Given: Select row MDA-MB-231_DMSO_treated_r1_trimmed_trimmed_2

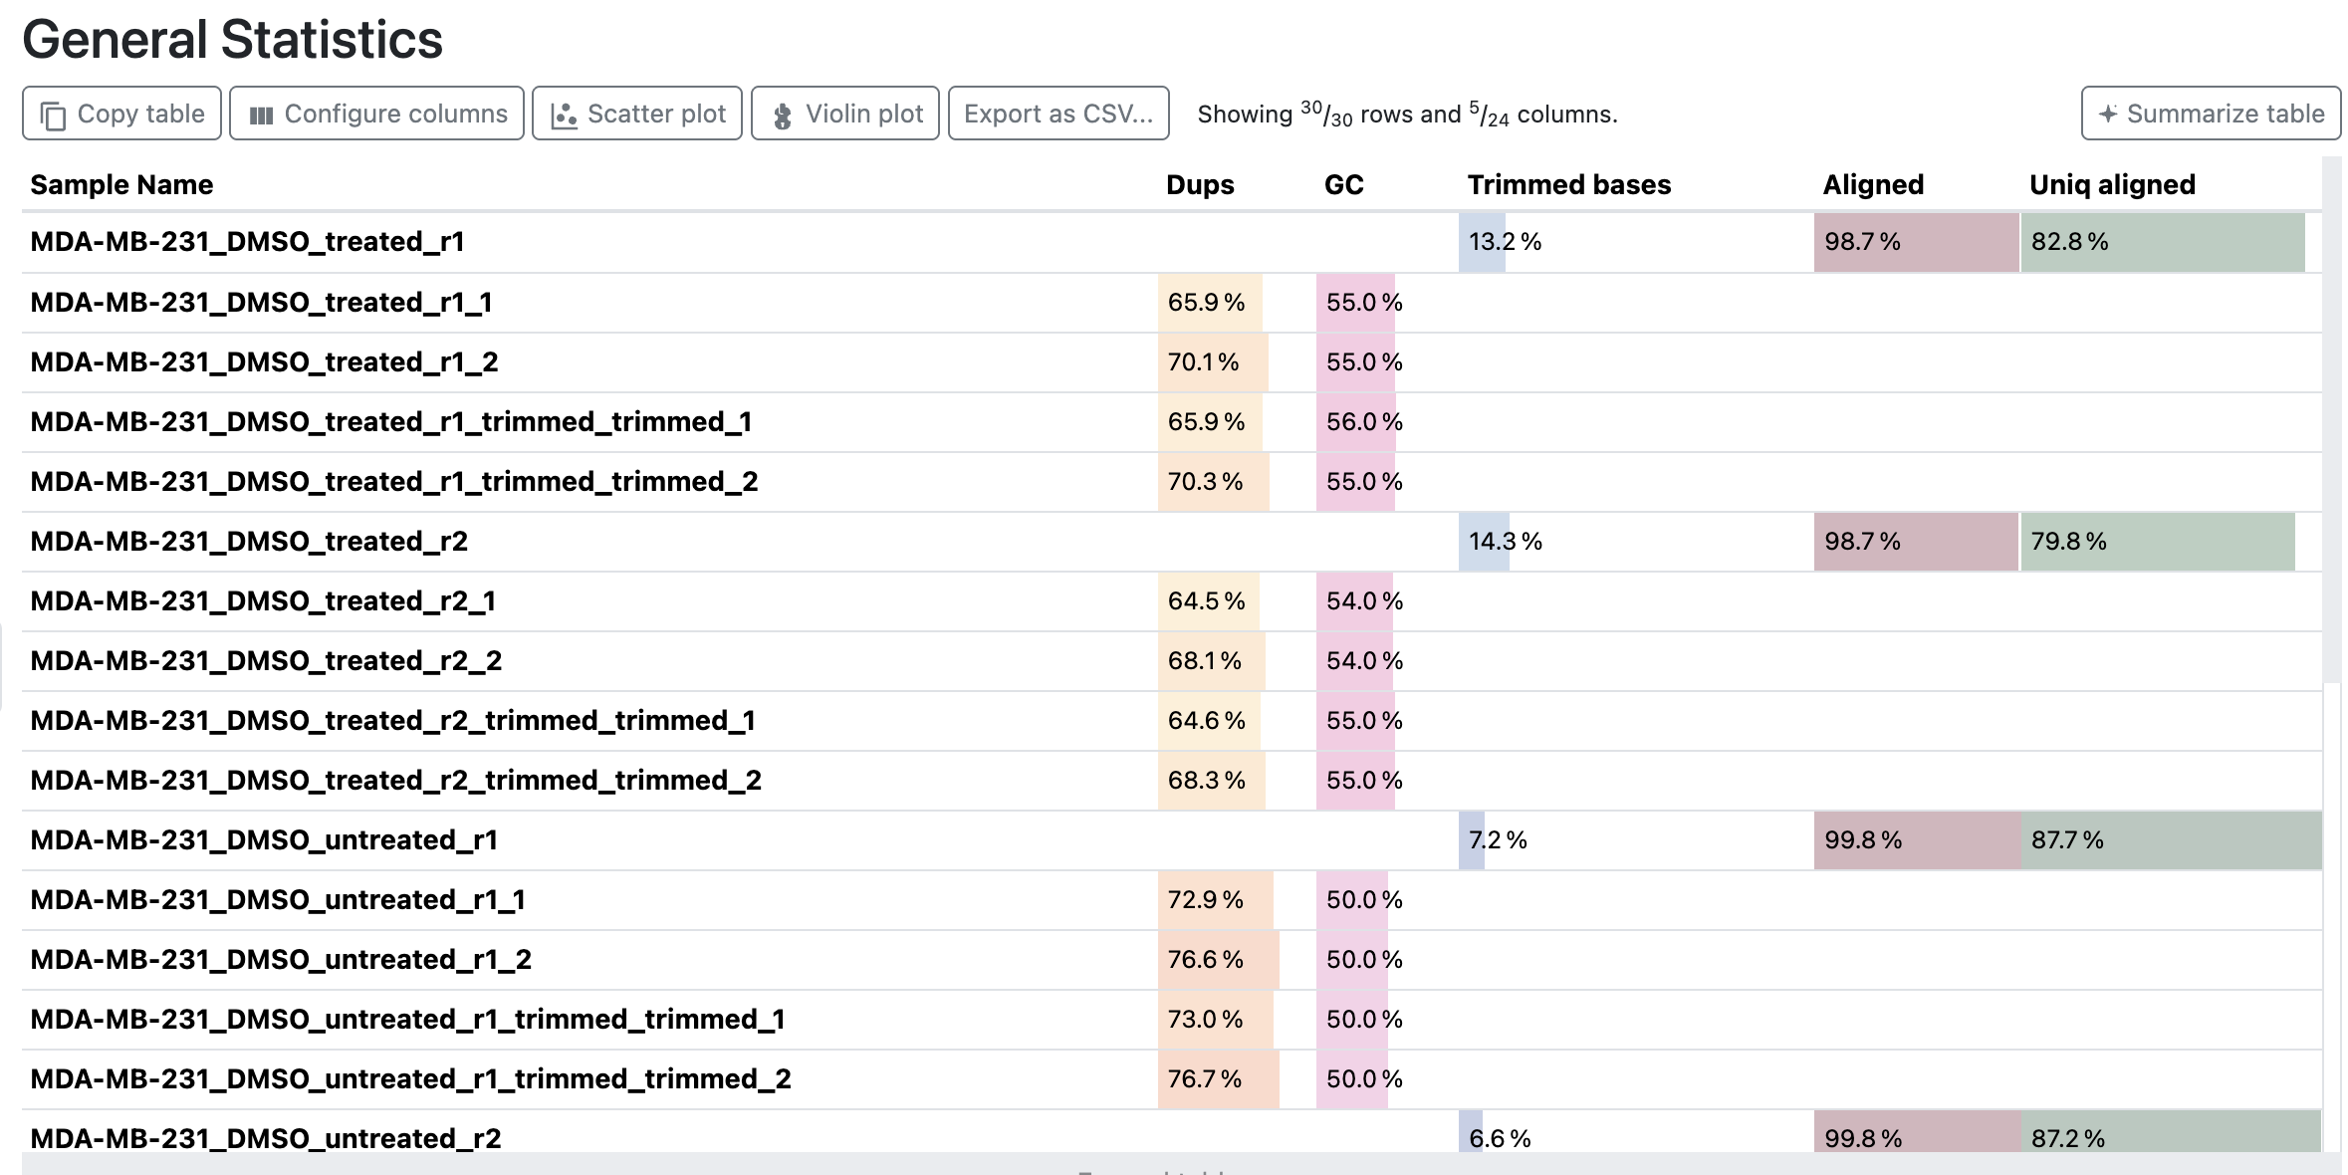Looking at the screenshot, I should coord(1172,482).
